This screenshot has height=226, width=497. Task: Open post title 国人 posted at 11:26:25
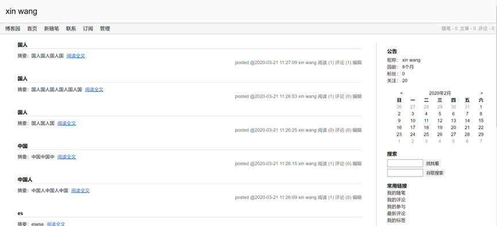pyautogui.click(x=22, y=112)
